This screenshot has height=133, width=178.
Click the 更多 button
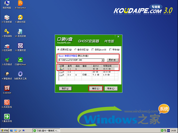(113, 60)
